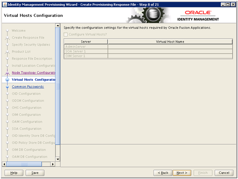Screen dimensions: 238x179
Task: Select the SOA Configuration step
Action: coord(27,129)
